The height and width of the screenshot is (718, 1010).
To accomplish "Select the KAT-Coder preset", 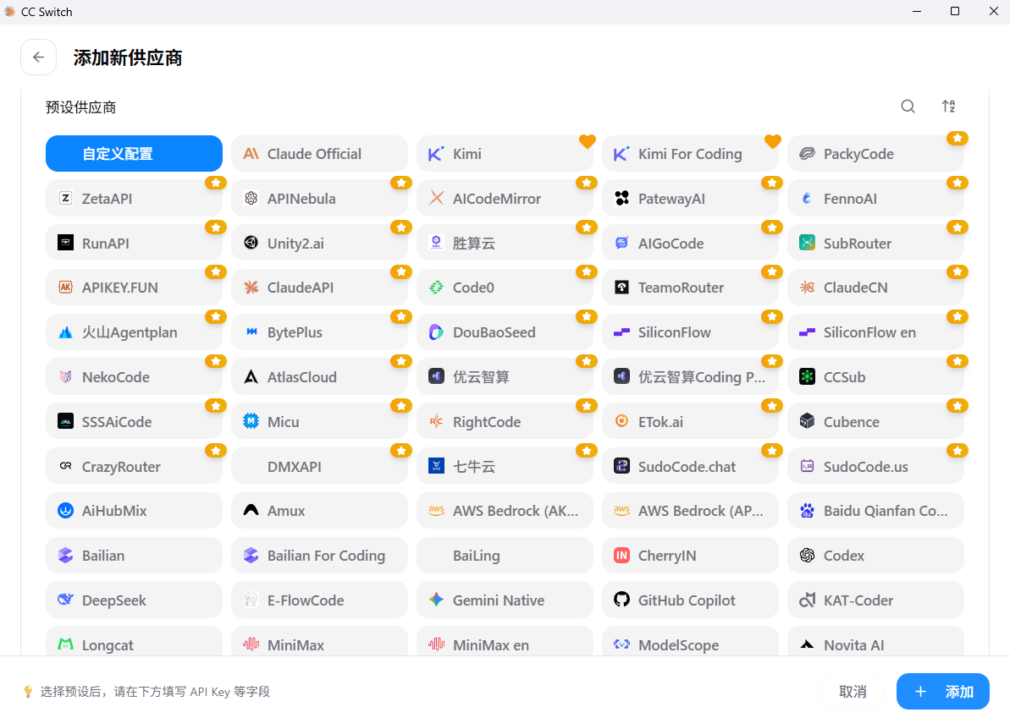I will [876, 600].
